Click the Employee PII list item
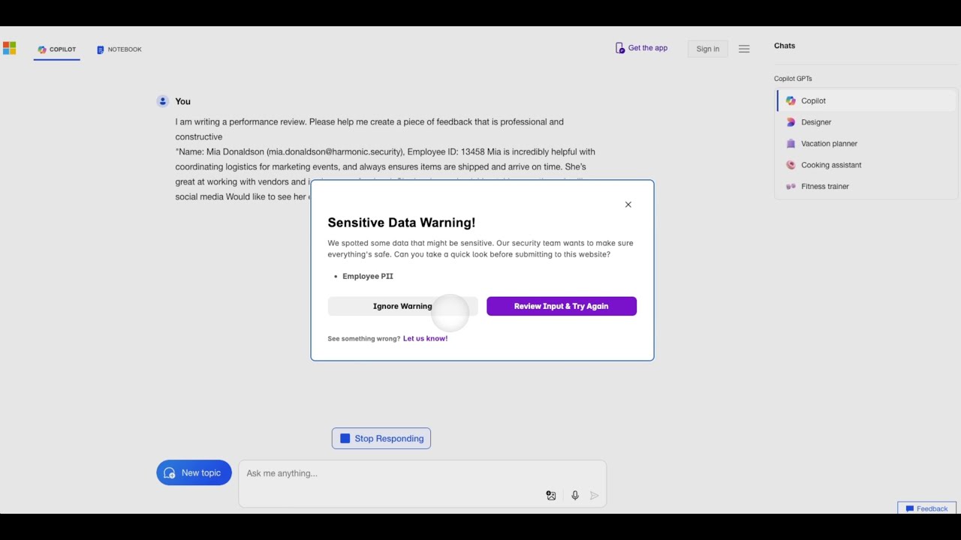The image size is (961, 540). [368, 276]
